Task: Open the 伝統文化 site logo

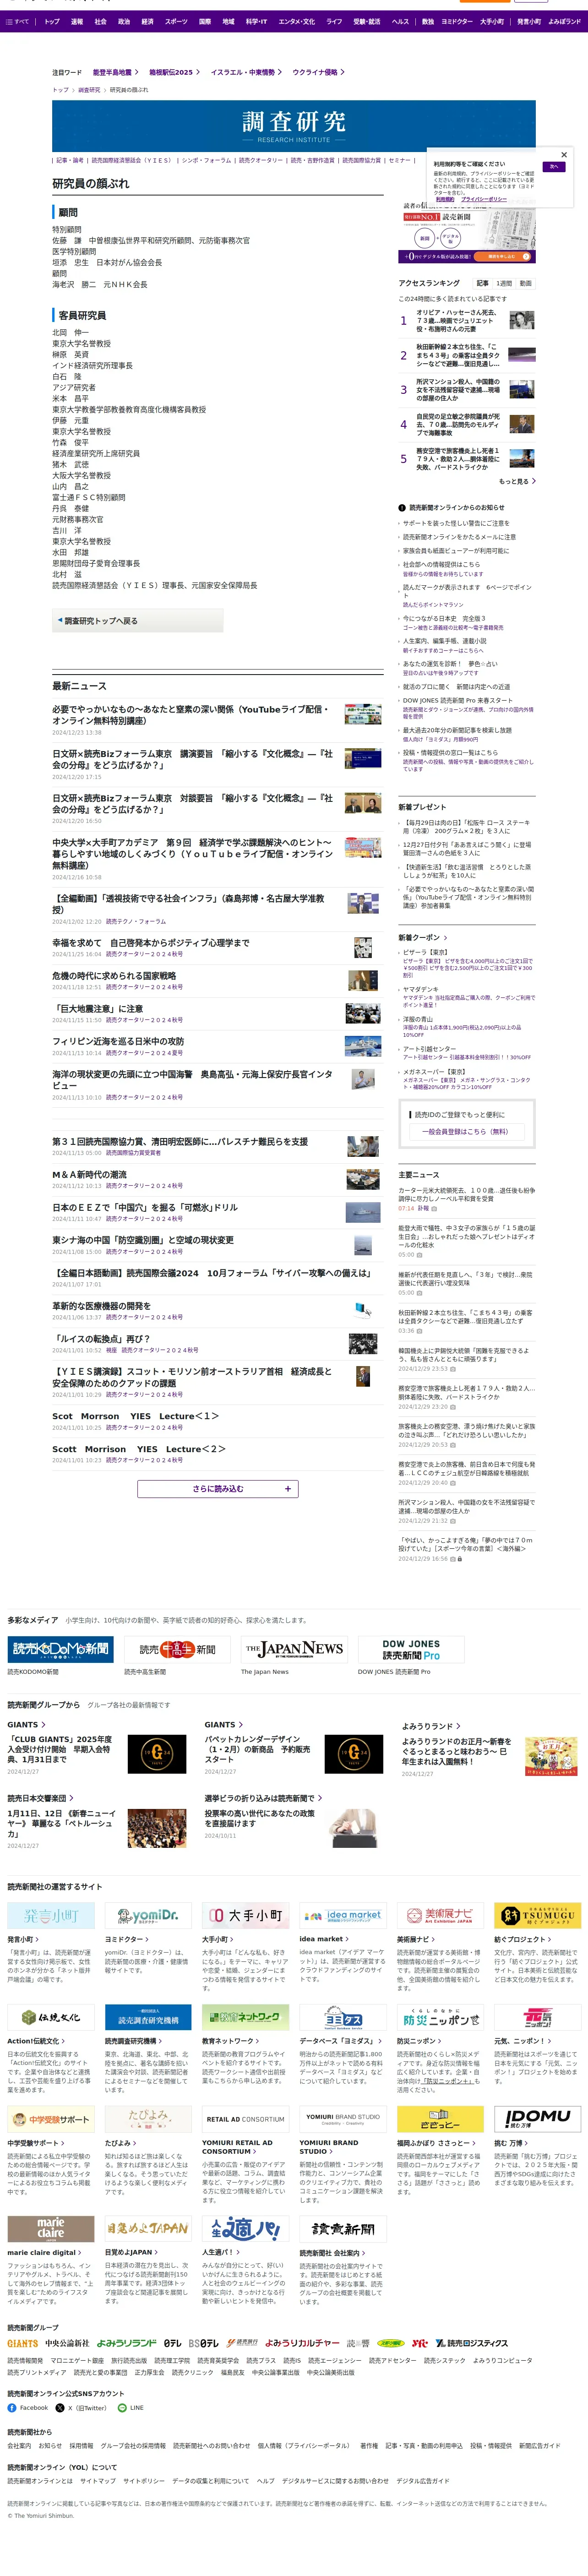Action: point(51,2017)
